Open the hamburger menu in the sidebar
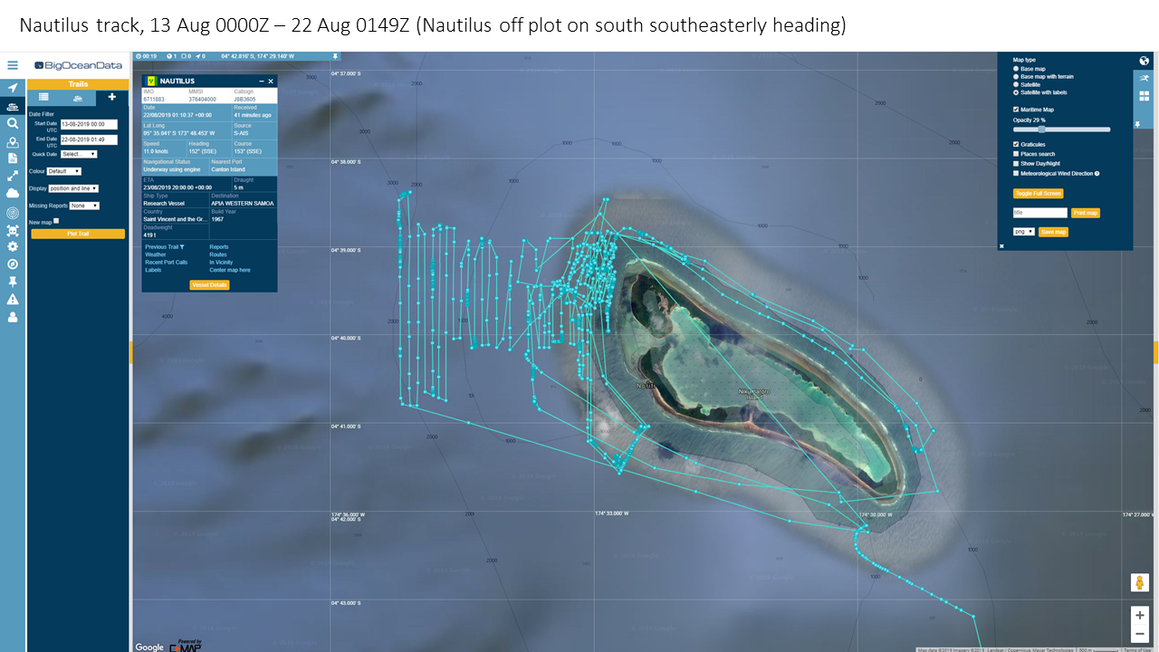This screenshot has width=1159, height=652. (x=13, y=65)
